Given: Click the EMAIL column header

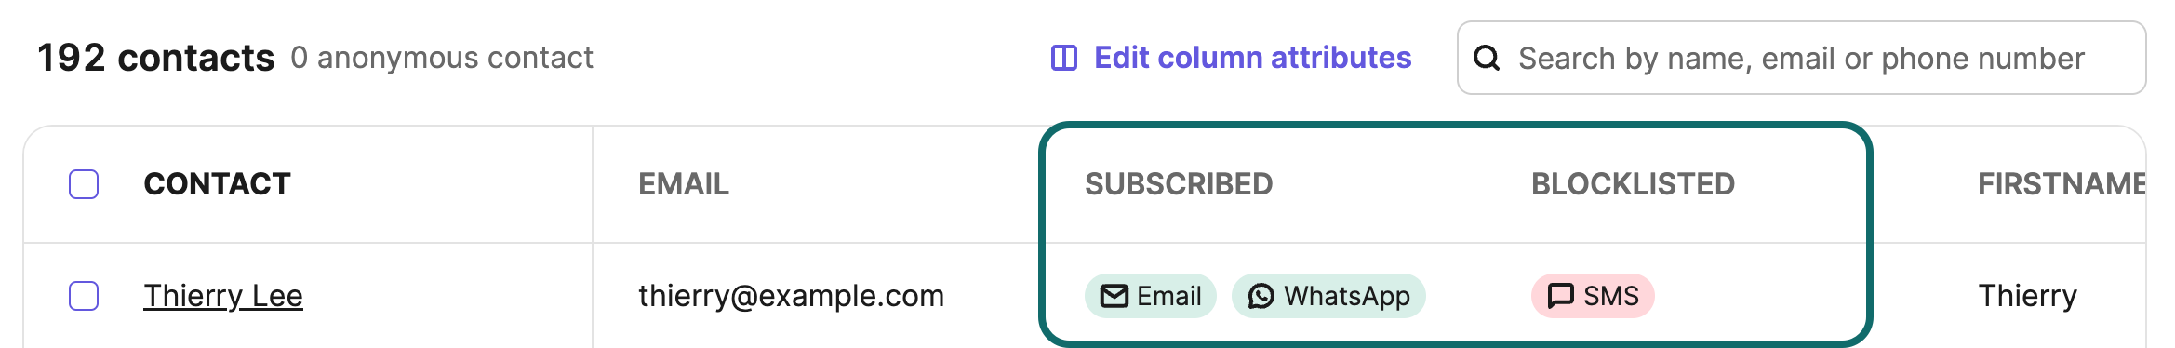Looking at the screenshot, I should (x=684, y=184).
